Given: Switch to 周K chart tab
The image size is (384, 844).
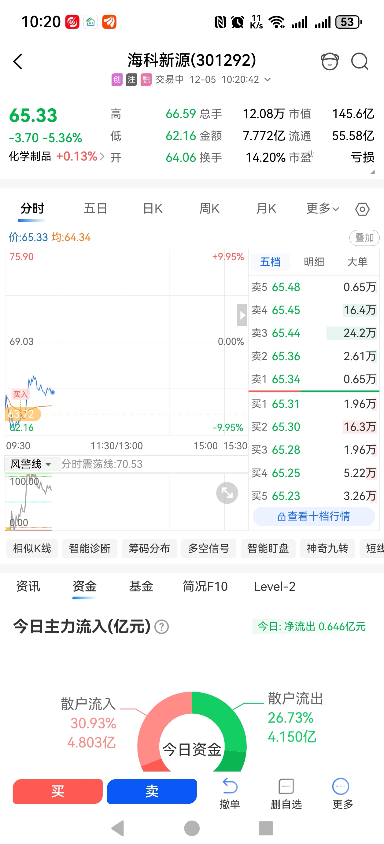Looking at the screenshot, I should (209, 209).
